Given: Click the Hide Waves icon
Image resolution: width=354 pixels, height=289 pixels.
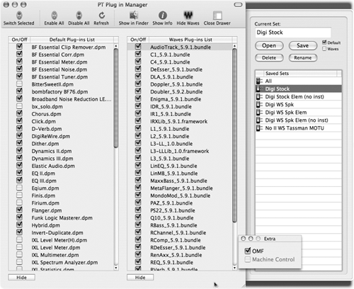Looking at the screenshot, I should coord(188,16).
